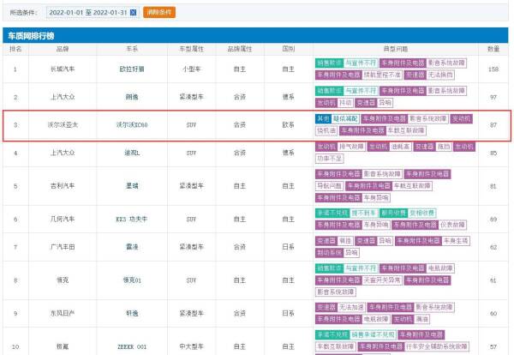Viewport: 514px width, 355px height.
Task: Click the 长城汽车 brand cell
Action: tap(63, 69)
